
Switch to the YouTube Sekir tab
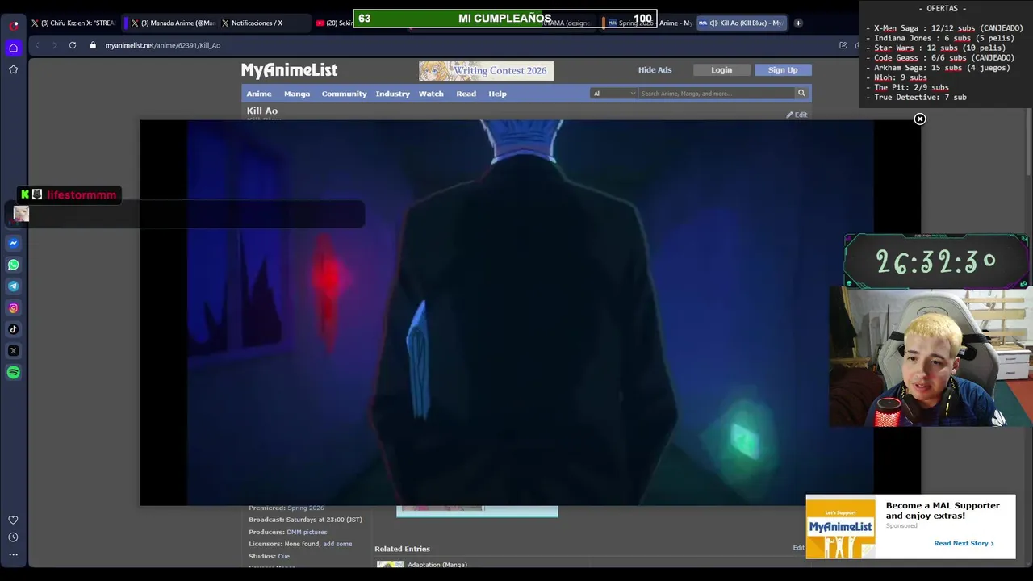[x=334, y=23]
